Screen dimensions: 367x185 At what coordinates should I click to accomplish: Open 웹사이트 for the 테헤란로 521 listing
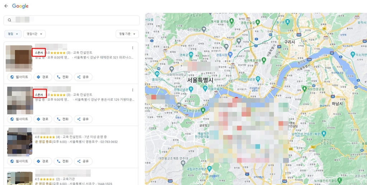pyautogui.click(x=19, y=77)
